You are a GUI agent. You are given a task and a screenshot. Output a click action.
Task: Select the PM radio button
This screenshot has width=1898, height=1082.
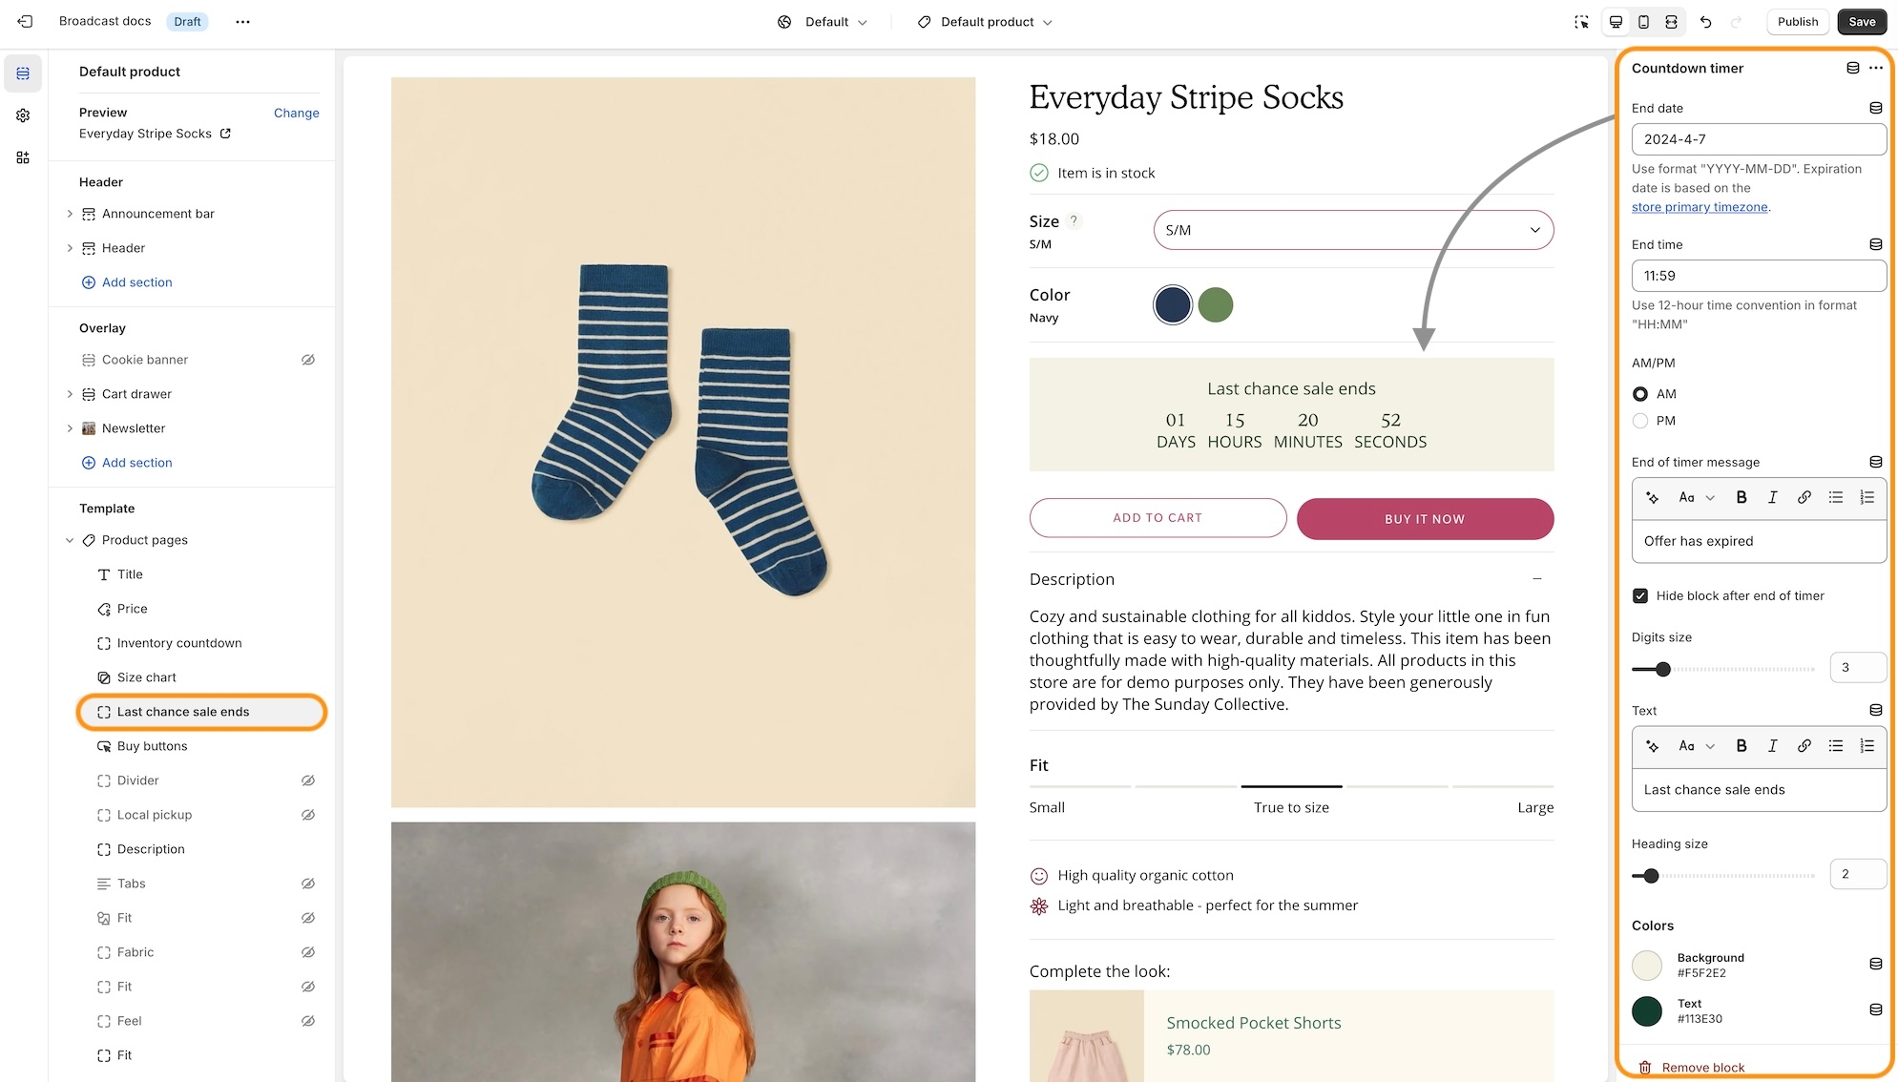coord(1640,421)
